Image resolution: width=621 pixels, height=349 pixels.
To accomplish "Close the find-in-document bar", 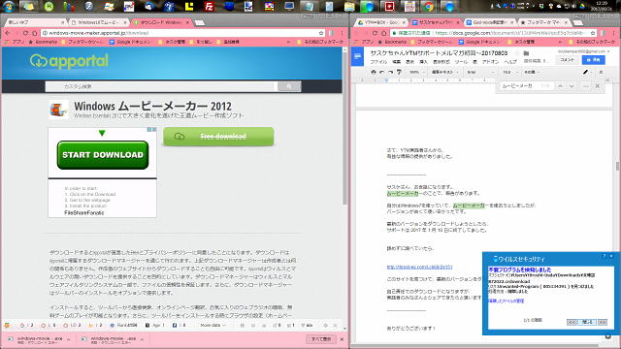I will pyautogui.click(x=598, y=86).
